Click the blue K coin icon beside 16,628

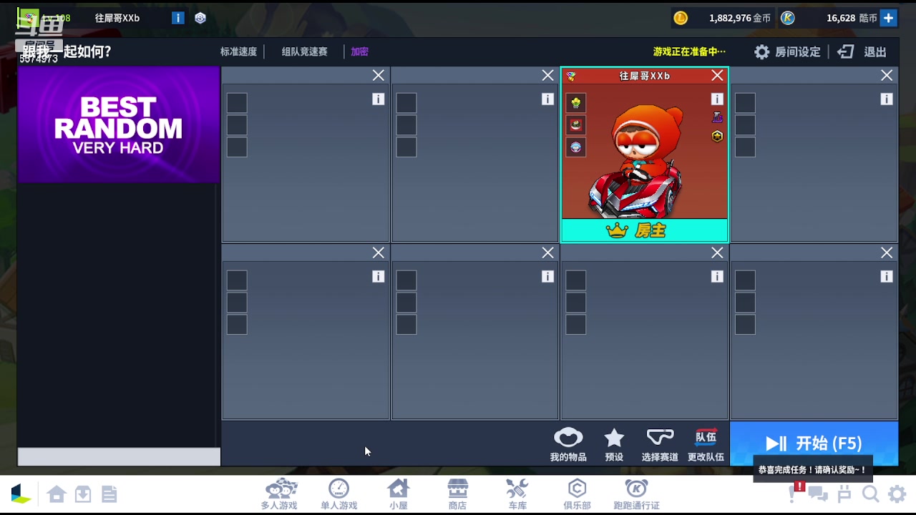[788, 18]
